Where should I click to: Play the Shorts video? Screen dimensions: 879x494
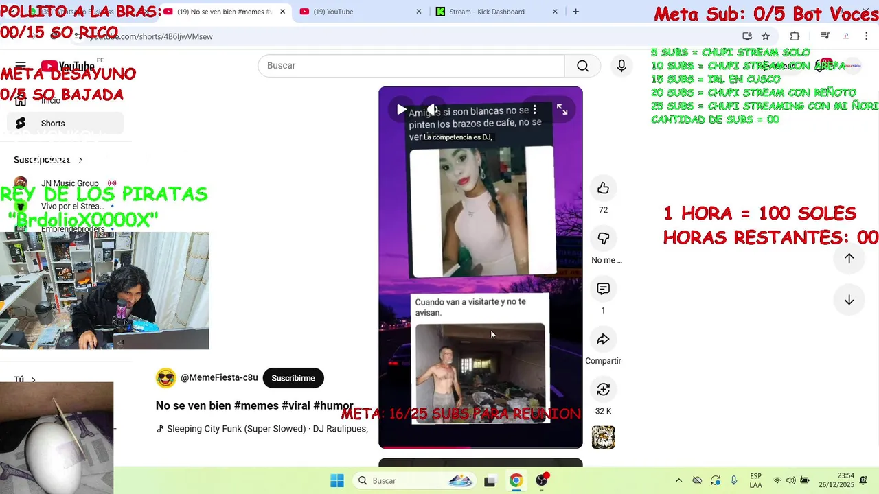(401, 110)
